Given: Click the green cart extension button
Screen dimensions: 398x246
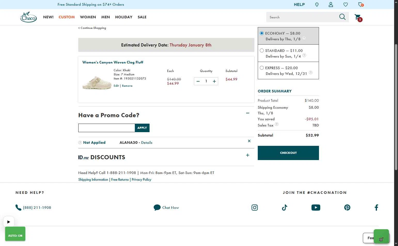Looking at the screenshot, I should pos(381,236).
